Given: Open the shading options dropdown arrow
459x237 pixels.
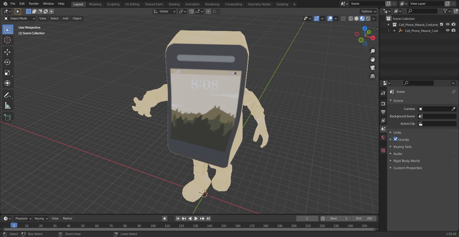Looking at the screenshot, I should [374, 18].
